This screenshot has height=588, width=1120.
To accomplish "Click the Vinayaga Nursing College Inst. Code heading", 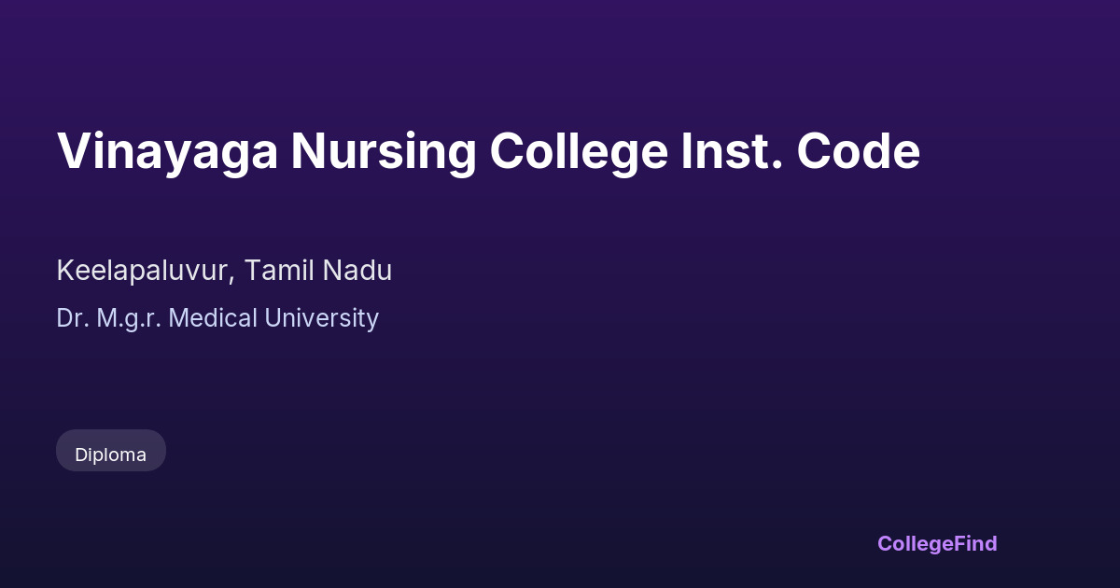I will [x=488, y=151].
